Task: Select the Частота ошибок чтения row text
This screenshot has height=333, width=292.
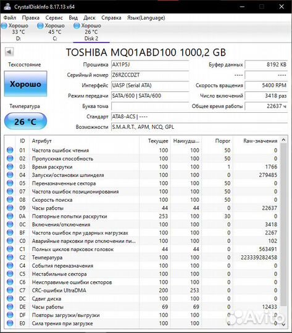Action: (60, 150)
